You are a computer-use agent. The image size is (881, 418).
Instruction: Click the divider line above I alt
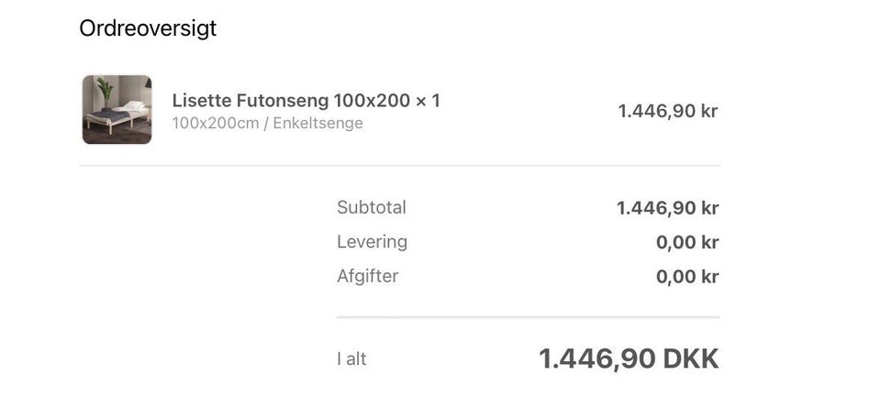click(x=528, y=317)
